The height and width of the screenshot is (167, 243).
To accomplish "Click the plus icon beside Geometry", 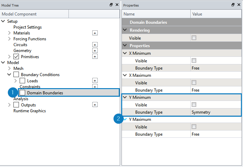I will [x=95, y=51].
